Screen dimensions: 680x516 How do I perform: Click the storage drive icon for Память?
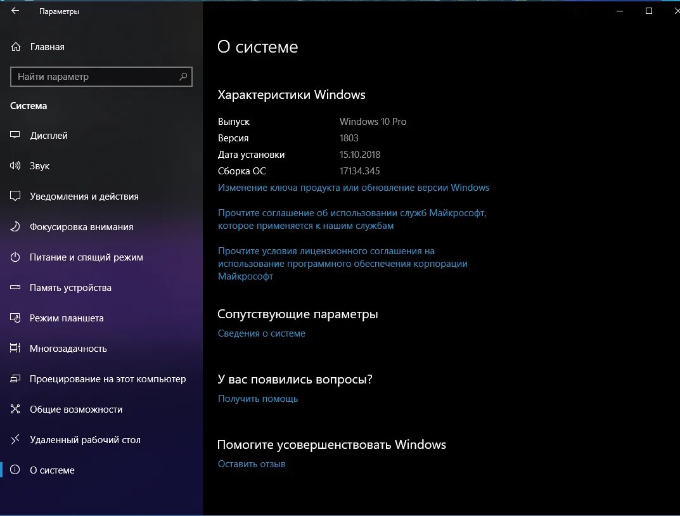pyautogui.click(x=15, y=287)
